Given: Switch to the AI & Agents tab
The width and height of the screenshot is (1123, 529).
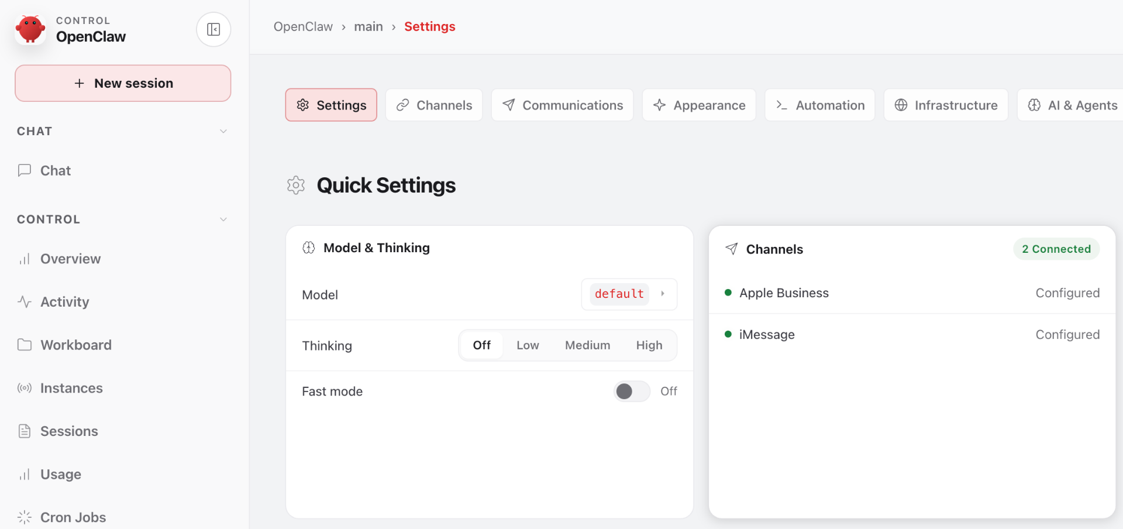Looking at the screenshot, I should 1070,105.
